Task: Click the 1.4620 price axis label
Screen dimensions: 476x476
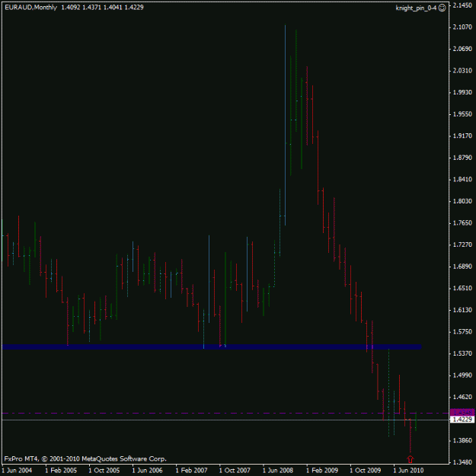Action: tap(462, 397)
